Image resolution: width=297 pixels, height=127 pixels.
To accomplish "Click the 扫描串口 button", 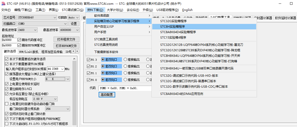I will (x=9, y=24).
